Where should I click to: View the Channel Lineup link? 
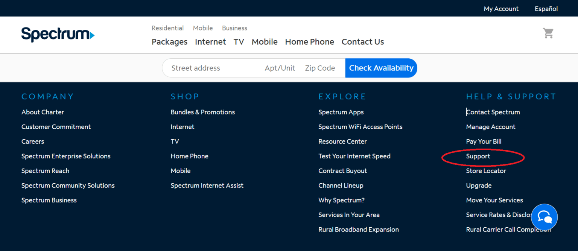[x=341, y=186]
